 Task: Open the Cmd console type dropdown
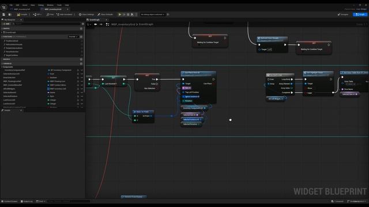coord(41,201)
